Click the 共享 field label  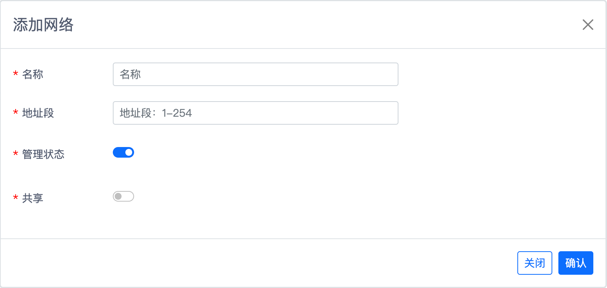[33, 198]
